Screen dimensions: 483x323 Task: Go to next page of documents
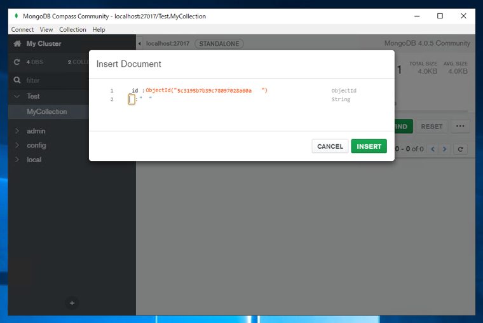[x=444, y=149]
